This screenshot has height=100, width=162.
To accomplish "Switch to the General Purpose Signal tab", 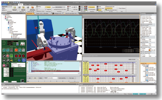I will tap(71, 13).
